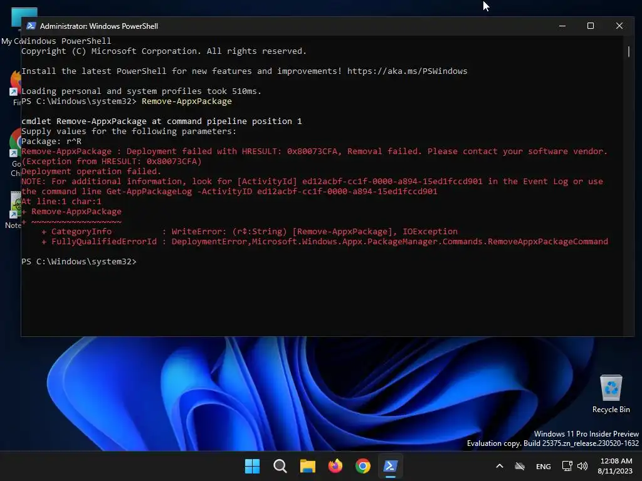
Task: Click the 'Administrator: Windows PowerShell' title text
Action: [x=98, y=26]
